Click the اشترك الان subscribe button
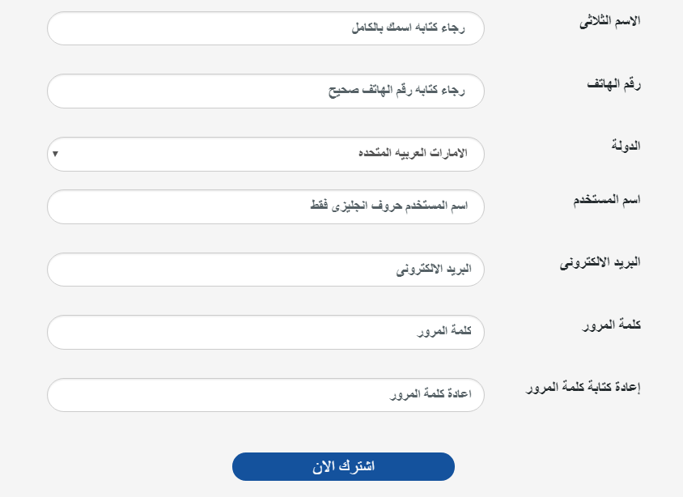 coord(343,466)
